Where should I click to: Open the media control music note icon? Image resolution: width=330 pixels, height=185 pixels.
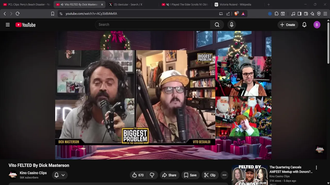pyautogui.click(x=293, y=14)
